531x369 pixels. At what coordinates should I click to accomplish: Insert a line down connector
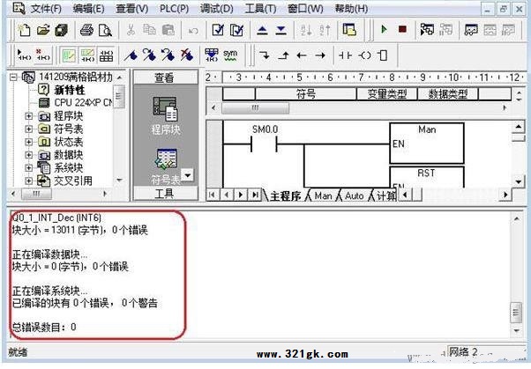pyautogui.click(x=264, y=55)
